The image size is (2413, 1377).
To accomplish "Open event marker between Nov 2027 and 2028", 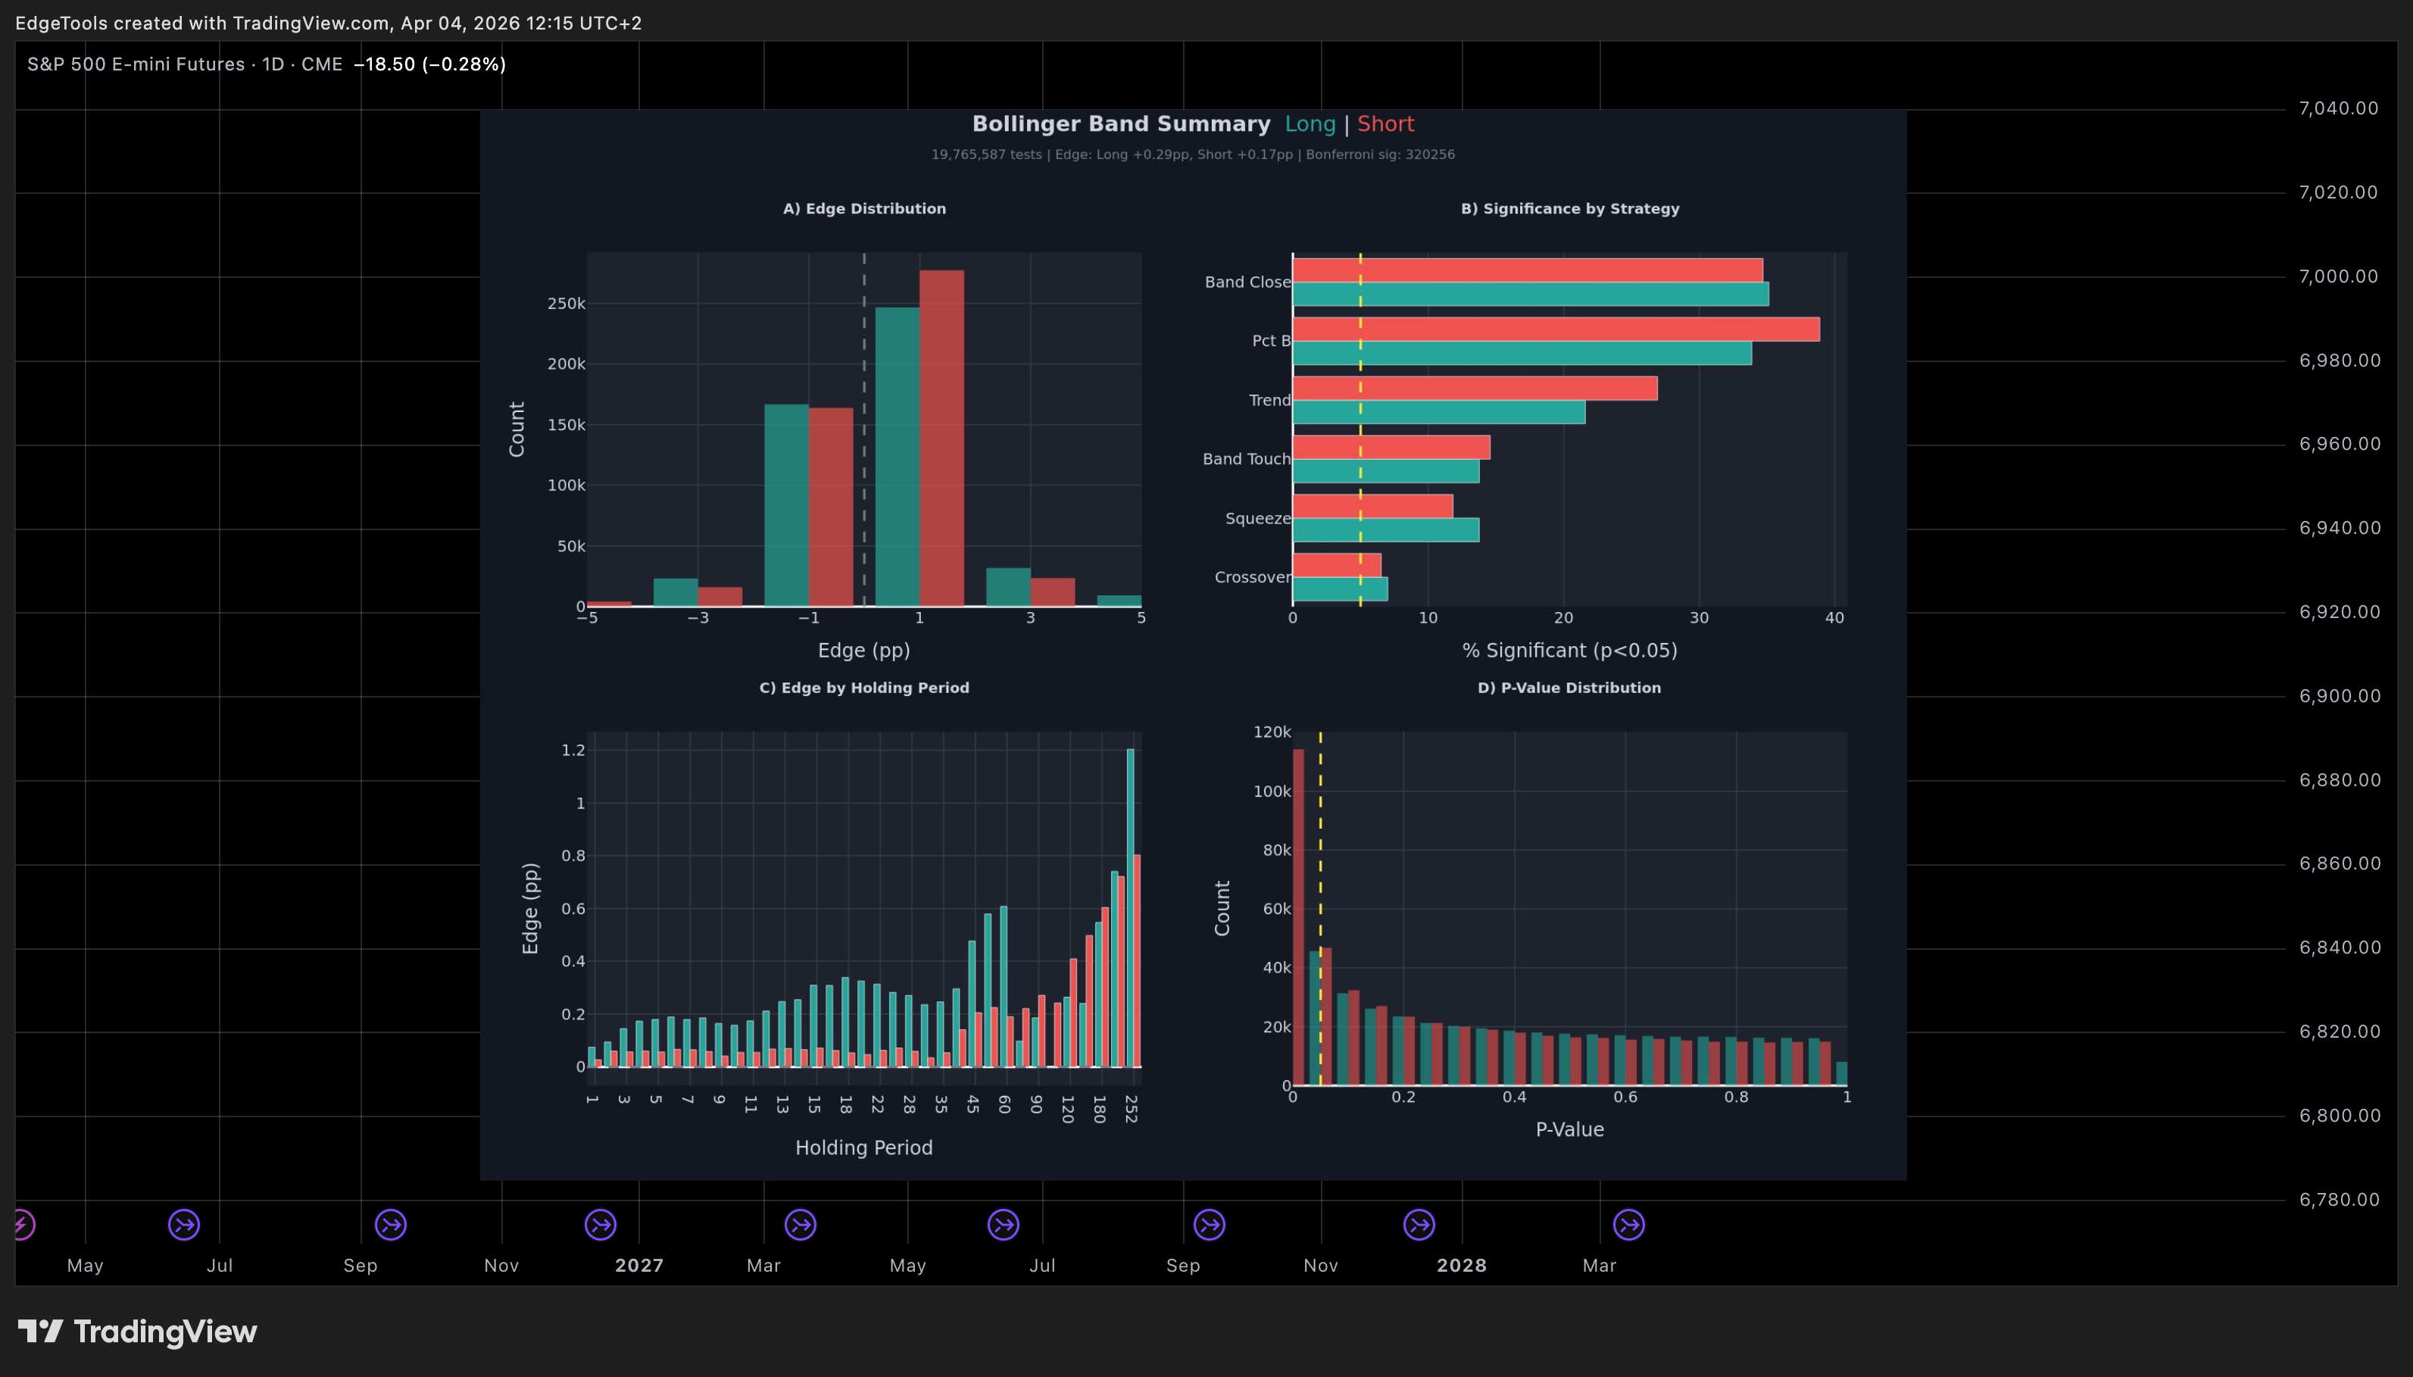I will coord(1419,1225).
